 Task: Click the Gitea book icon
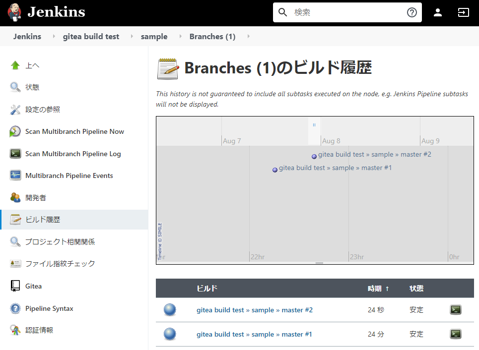click(15, 286)
